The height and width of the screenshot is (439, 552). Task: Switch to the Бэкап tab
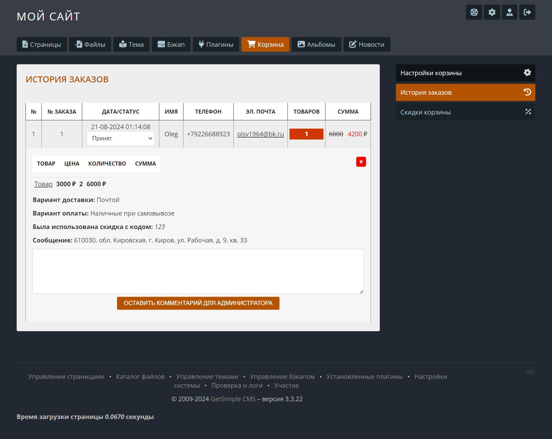point(171,44)
